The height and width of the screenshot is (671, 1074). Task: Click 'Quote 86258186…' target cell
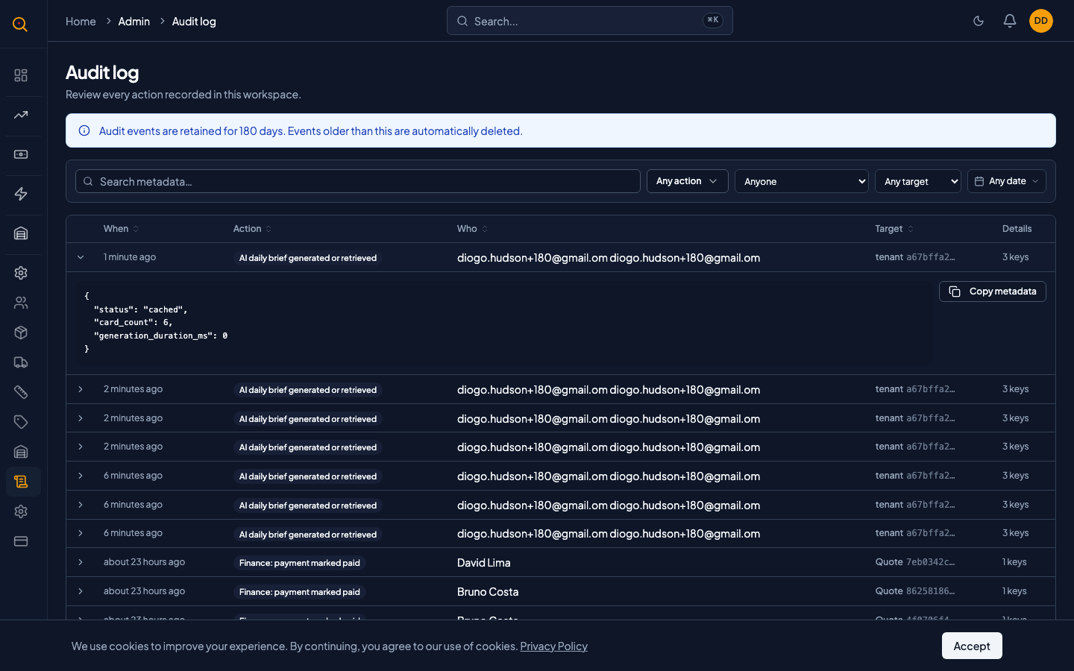[x=915, y=591]
